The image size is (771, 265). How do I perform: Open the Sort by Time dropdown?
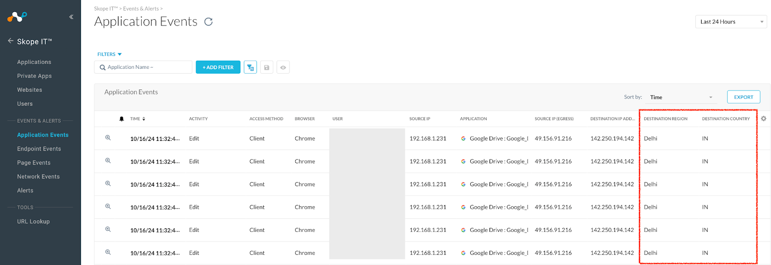coord(681,97)
